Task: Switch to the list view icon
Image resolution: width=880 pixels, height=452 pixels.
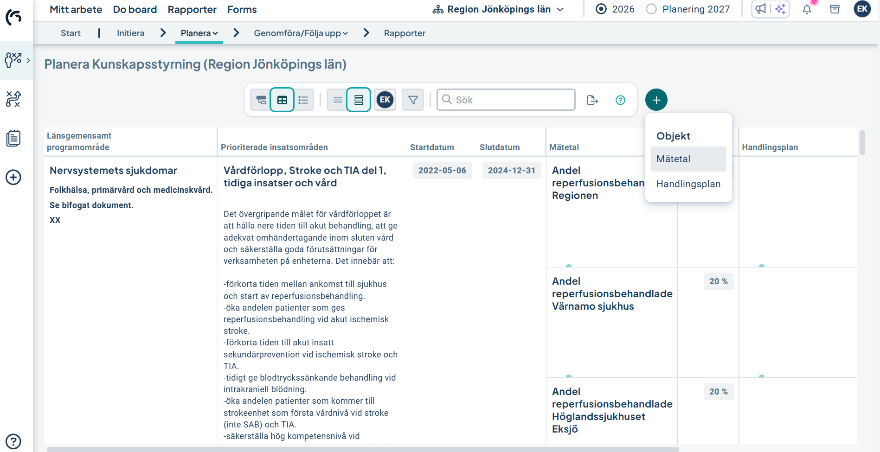Action: [x=303, y=100]
